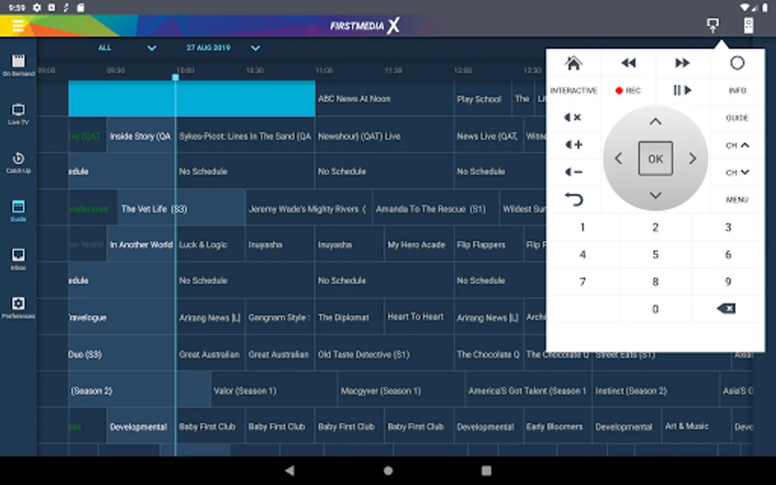Tap OK on the d-pad
Viewport: 776px width, 485px height.
tap(655, 158)
